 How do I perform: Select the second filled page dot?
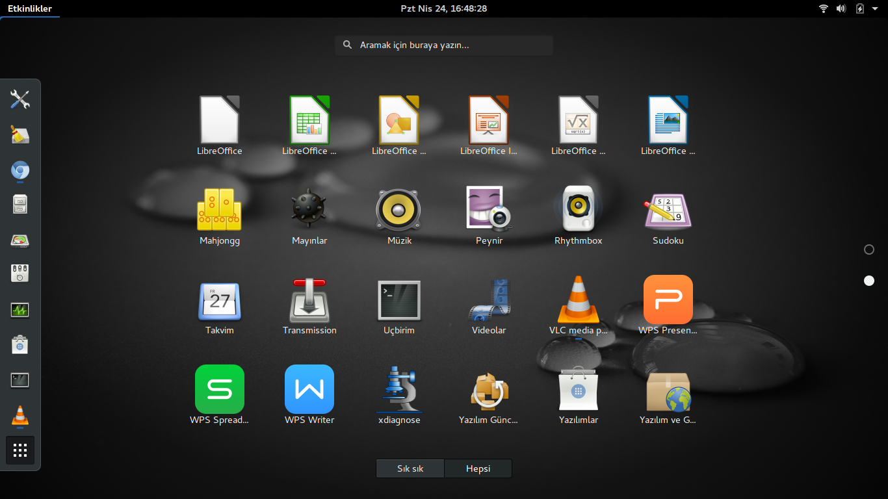tap(869, 281)
